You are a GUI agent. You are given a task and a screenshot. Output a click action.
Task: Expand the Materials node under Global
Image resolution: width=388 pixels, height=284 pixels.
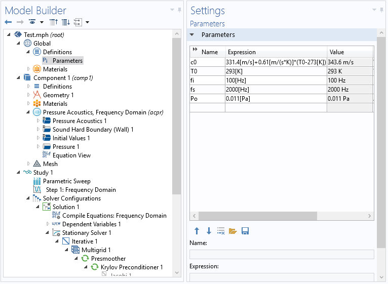point(29,69)
